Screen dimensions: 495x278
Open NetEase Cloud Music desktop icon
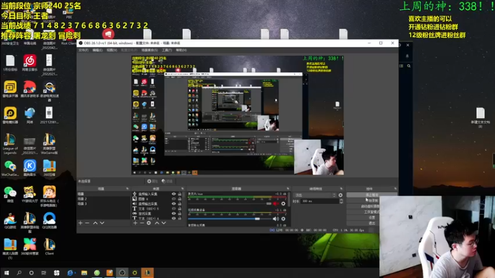pos(30,62)
